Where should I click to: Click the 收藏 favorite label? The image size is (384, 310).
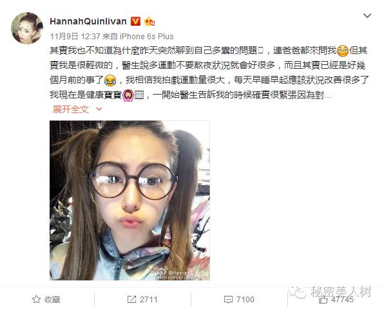(52, 300)
